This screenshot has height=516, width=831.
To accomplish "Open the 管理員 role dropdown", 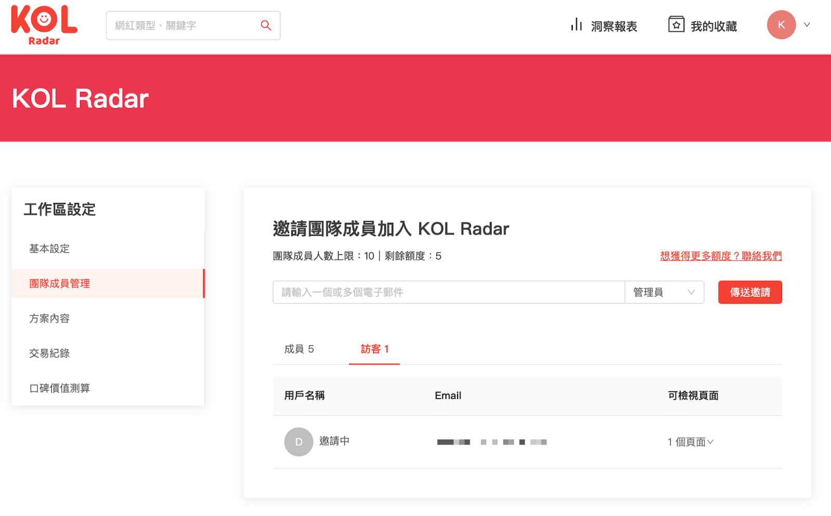I will (x=664, y=292).
